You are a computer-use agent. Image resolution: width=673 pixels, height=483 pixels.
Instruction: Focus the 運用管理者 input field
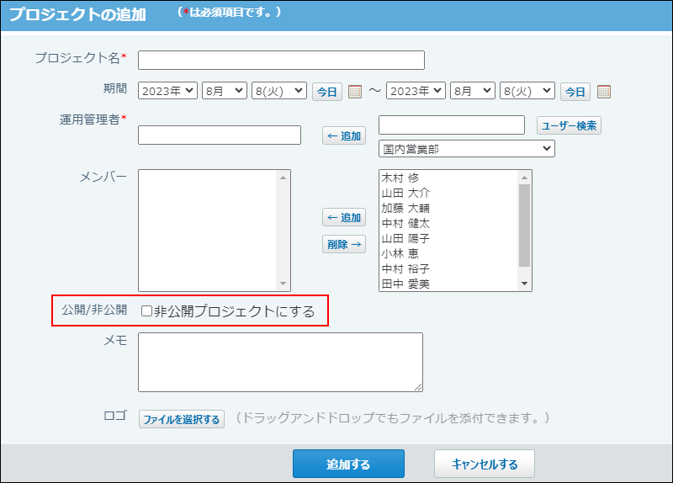[220, 135]
